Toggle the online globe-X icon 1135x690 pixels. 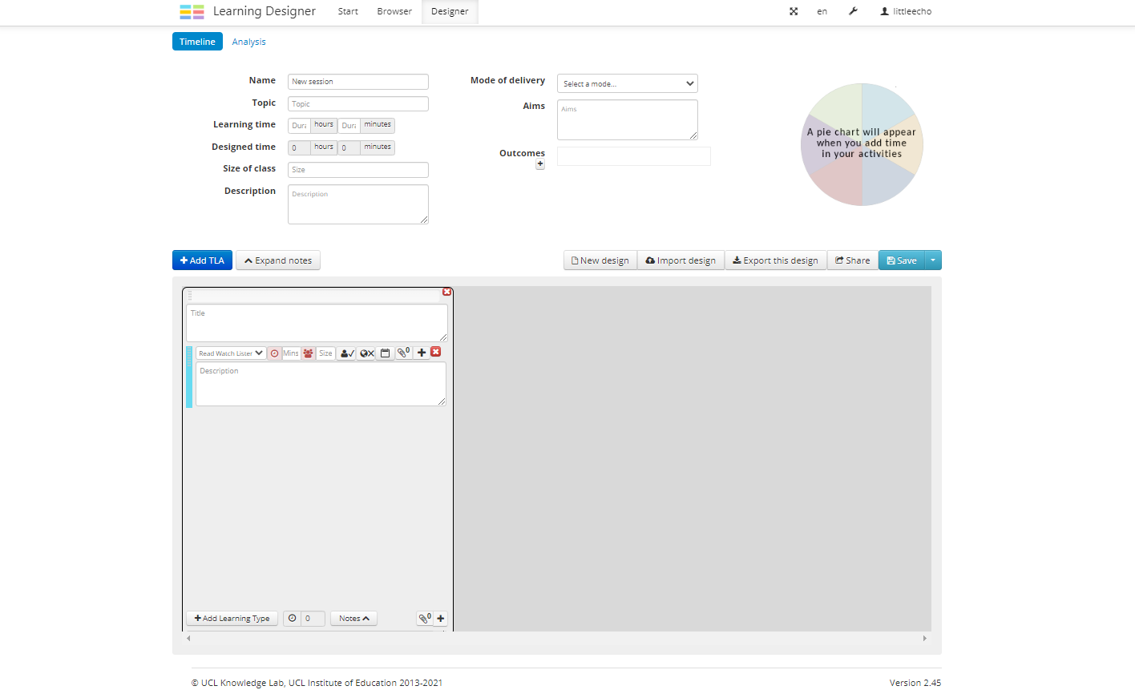pos(367,353)
